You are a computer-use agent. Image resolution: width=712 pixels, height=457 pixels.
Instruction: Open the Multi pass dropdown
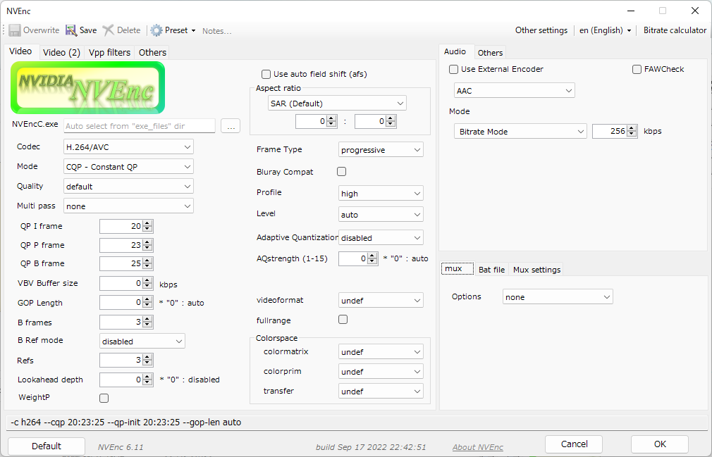[128, 206]
